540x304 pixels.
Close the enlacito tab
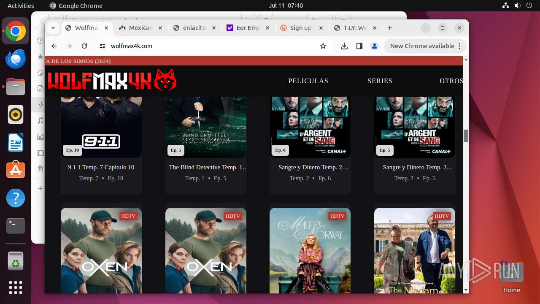[x=213, y=28]
